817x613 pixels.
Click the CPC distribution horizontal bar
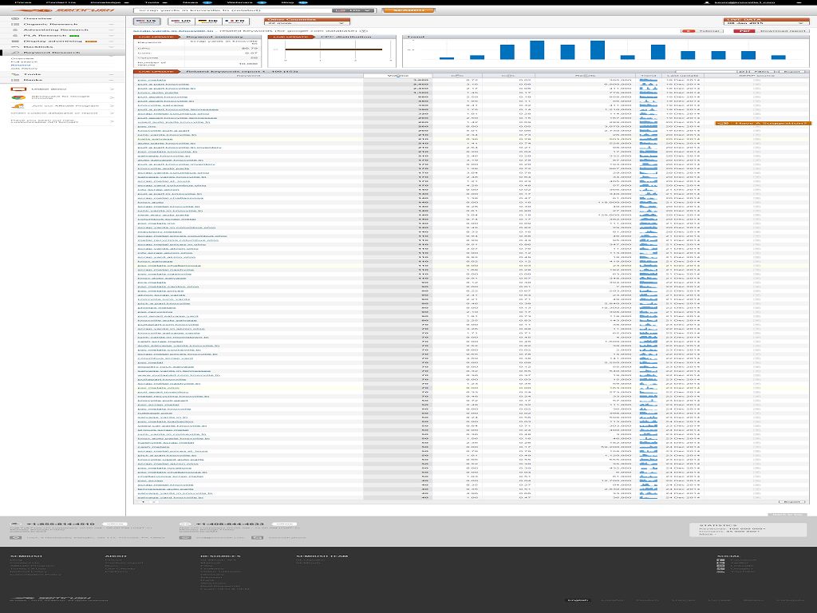(334, 49)
